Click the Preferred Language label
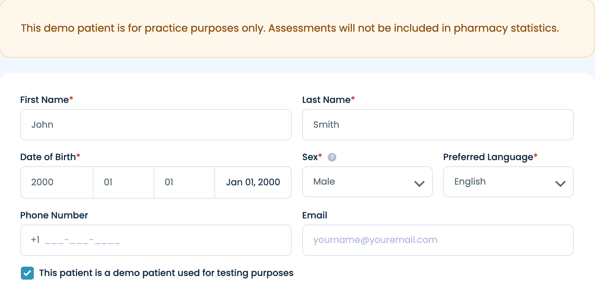 pos(488,157)
